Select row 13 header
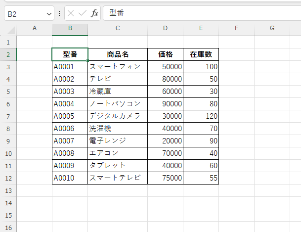The image size is (301, 232). [8, 190]
